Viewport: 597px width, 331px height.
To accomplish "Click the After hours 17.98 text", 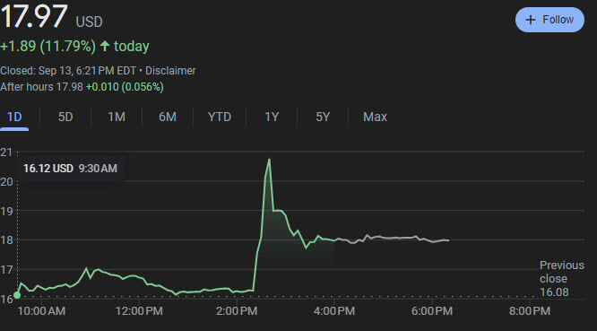I will [41, 87].
